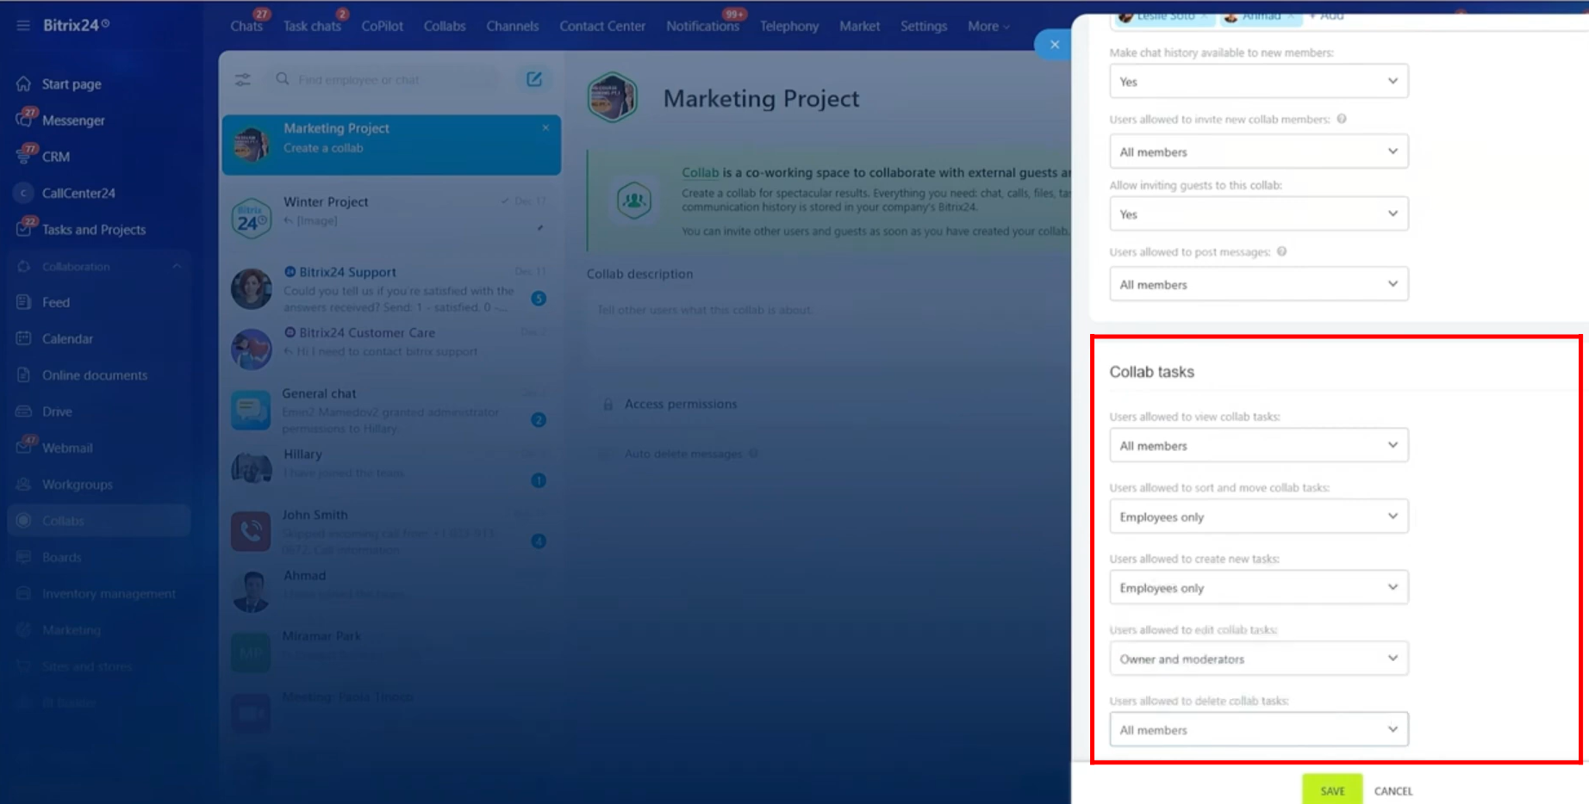Image resolution: width=1589 pixels, height=804 pixels.
Task: Click the hamburger menu icon beside Bitrix24
Action: tap(23, 26)
